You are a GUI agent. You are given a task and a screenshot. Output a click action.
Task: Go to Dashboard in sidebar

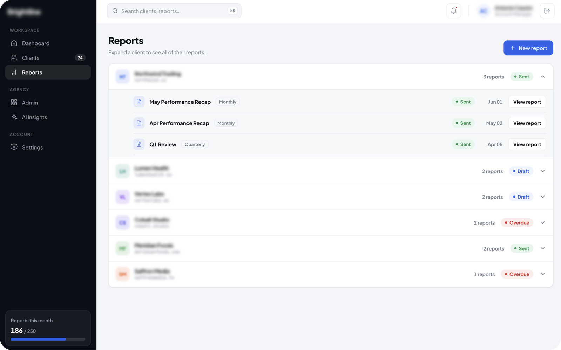click(48, 43)
